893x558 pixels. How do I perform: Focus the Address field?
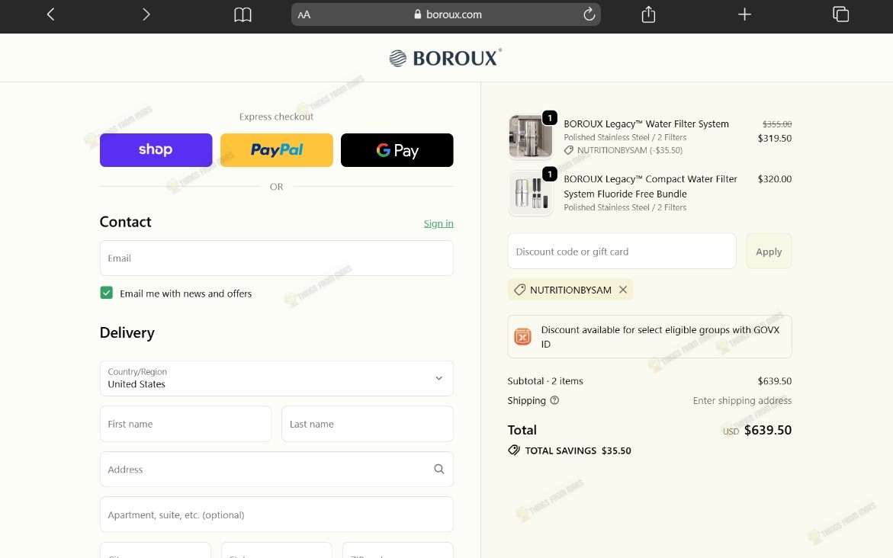tap(277, 469)
